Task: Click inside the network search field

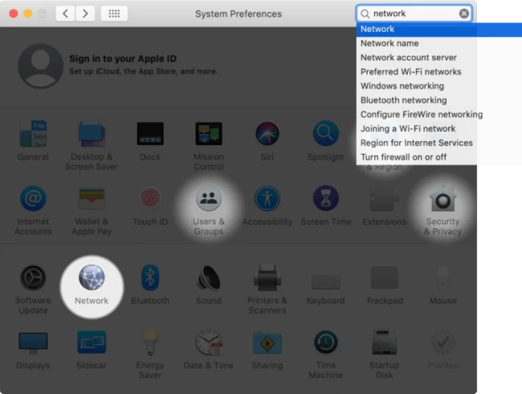Action: point(414,14)
